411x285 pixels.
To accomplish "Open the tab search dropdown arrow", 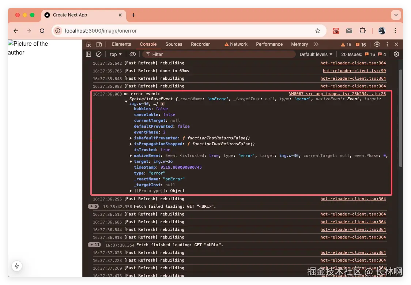I will coord(396,15).
